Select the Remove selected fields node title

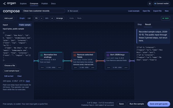[85, 56]
